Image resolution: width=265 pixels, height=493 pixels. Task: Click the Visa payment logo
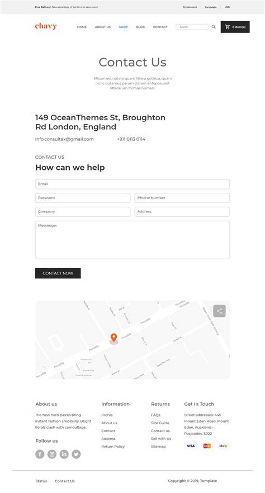(x=191, y=446)
